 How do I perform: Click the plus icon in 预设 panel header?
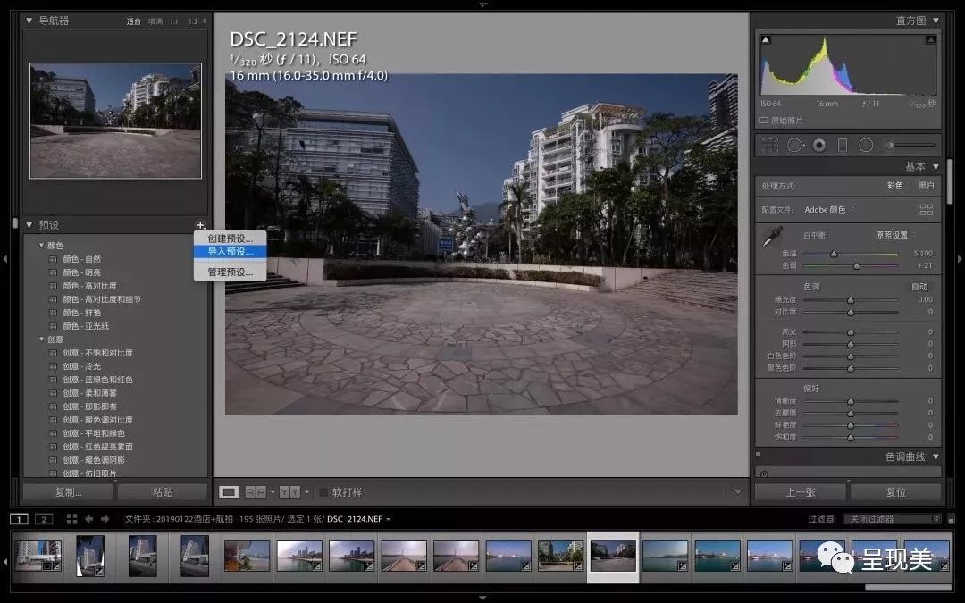click(200, 225)
